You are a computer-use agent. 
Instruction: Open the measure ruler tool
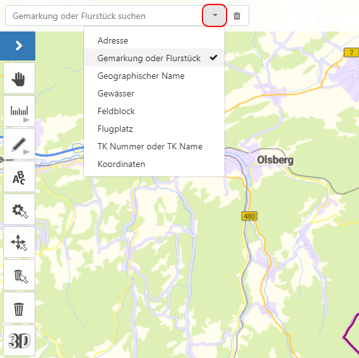[x=19, y=111]
